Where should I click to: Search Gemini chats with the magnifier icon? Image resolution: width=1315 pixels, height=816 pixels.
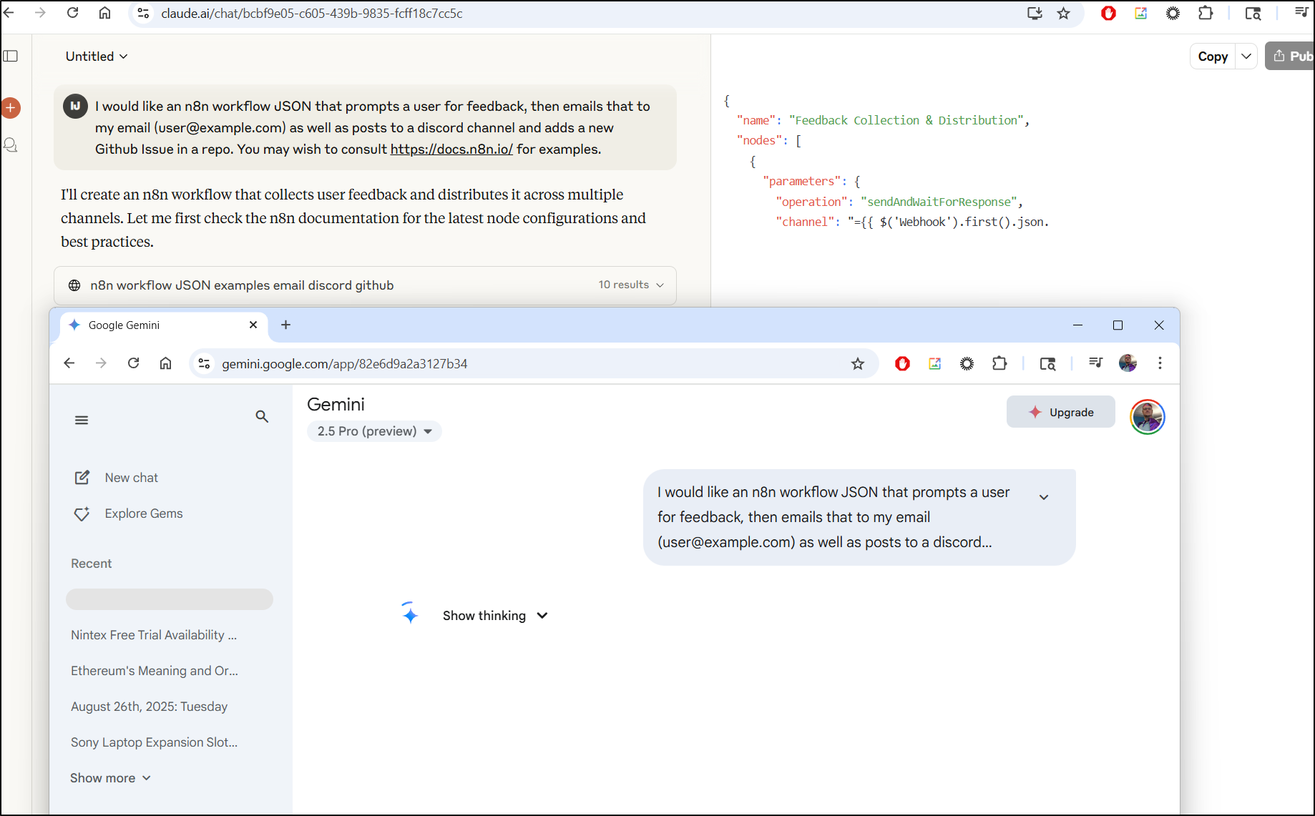click(x=262, y=416)
